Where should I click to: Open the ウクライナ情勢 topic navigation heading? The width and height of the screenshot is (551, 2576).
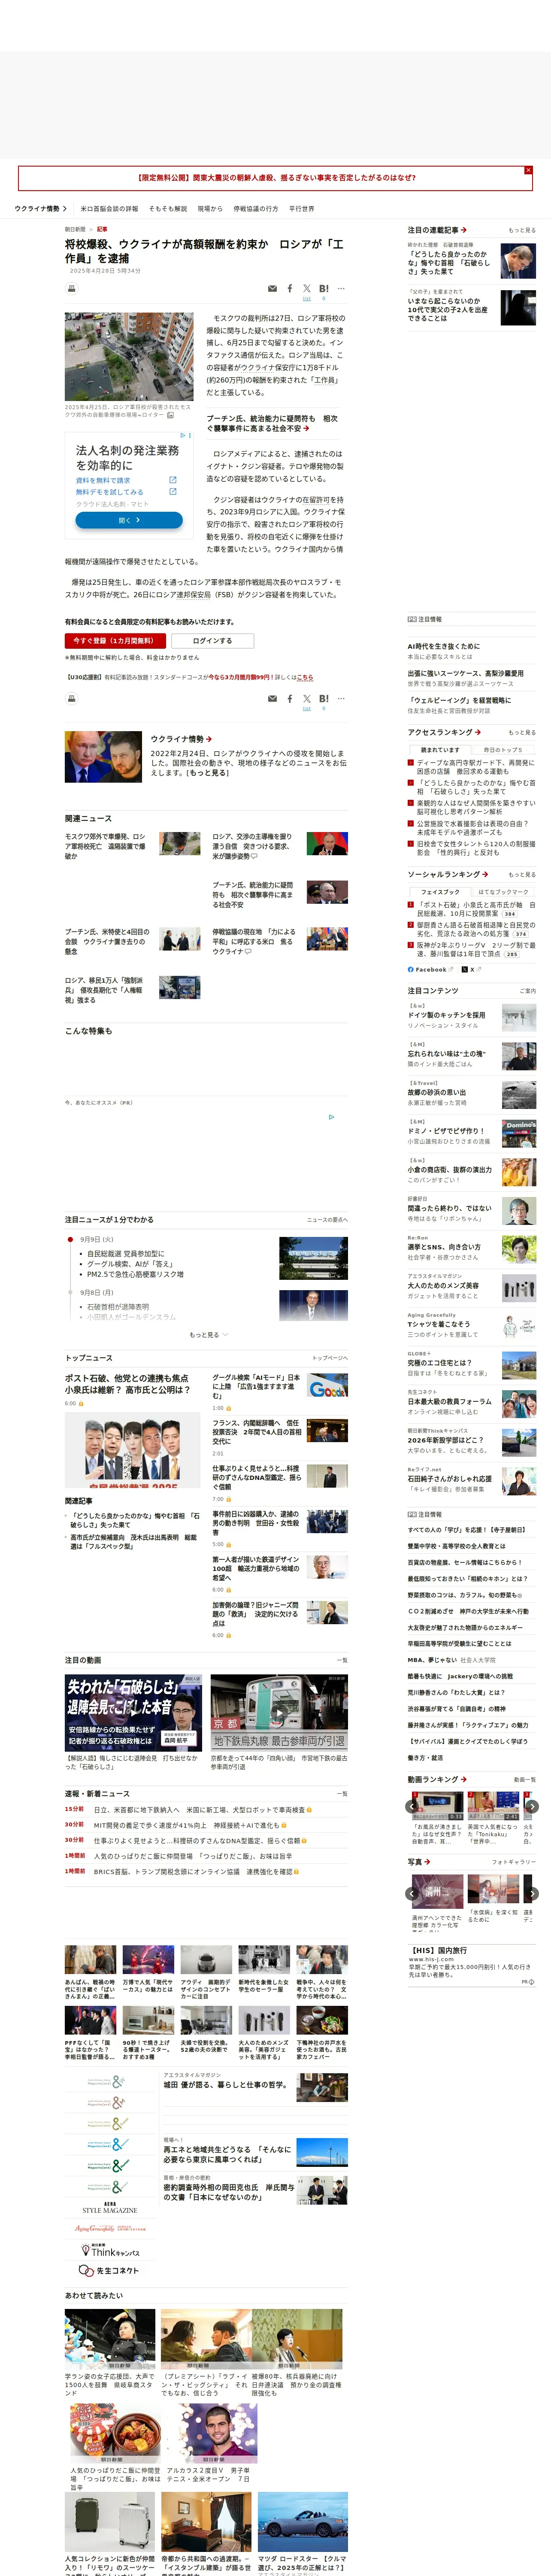[x=41, y=209]
